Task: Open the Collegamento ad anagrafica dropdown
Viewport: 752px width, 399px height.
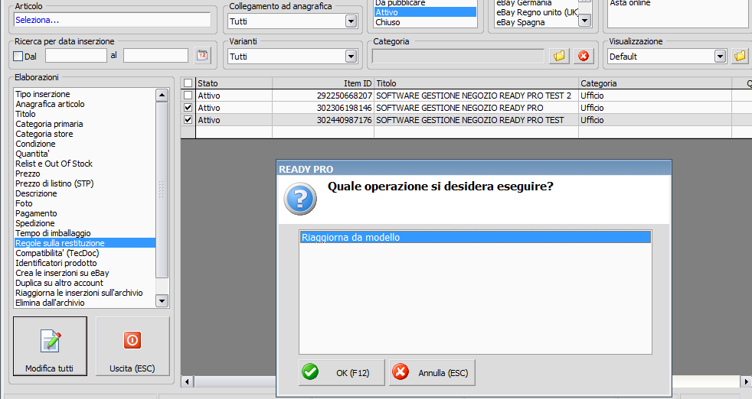Action: [x=351, y=21]
